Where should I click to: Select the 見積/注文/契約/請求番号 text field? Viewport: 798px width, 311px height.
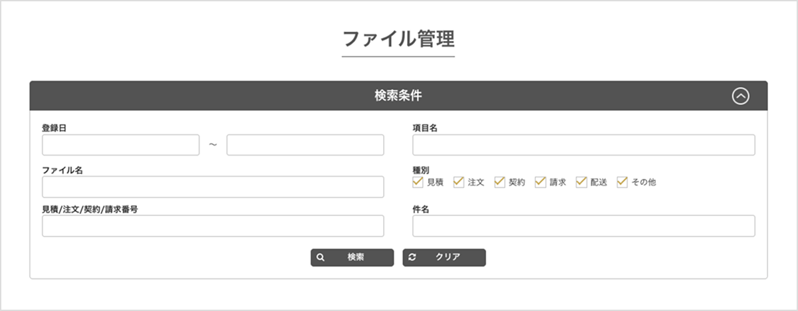(213, 226)
